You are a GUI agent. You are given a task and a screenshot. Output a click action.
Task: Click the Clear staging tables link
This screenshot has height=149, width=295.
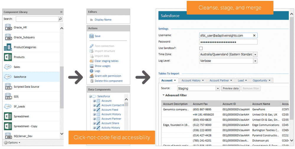106,61
